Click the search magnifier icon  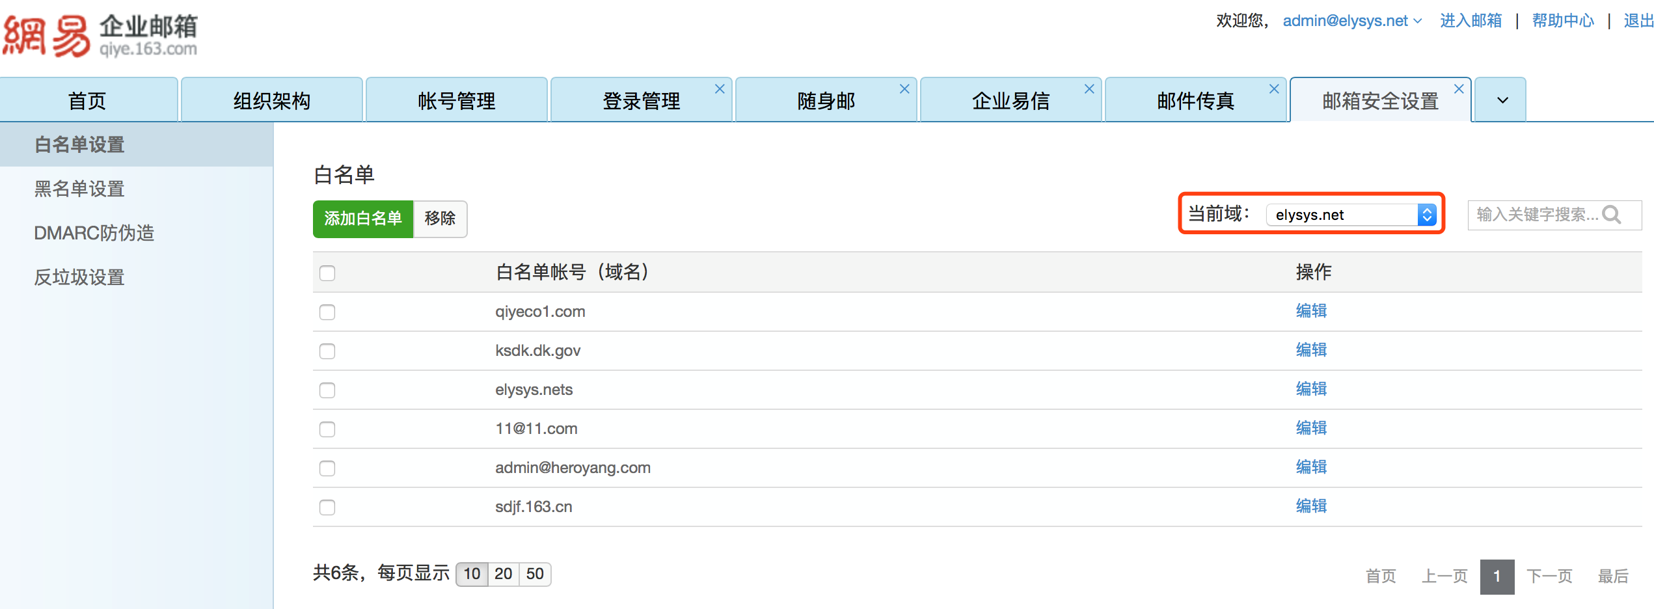pos(1612,215)
